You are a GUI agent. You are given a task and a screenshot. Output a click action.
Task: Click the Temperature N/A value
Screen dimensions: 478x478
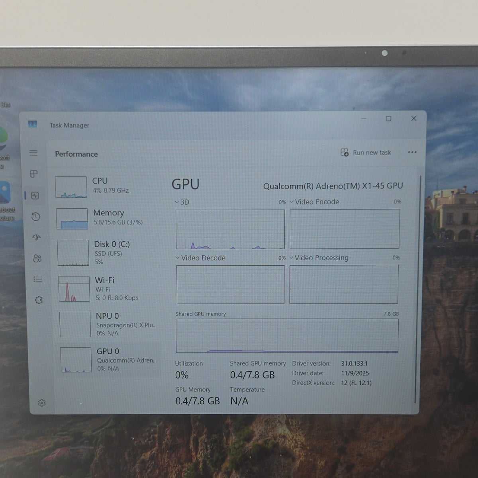tap(239, 401)
